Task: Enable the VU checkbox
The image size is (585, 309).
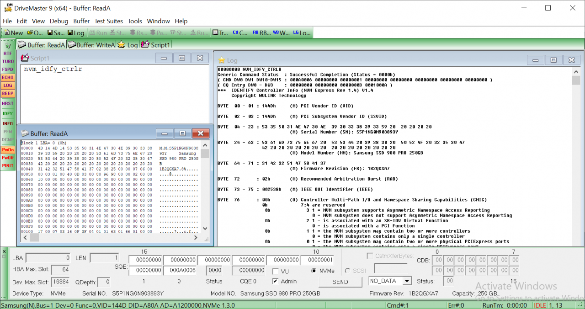Action: (276, 271)
